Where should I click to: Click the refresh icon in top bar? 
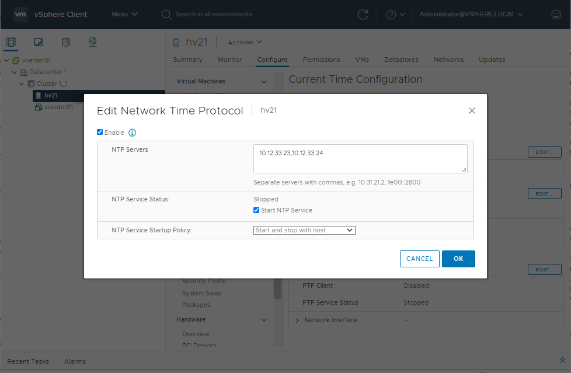click(363, 15)
